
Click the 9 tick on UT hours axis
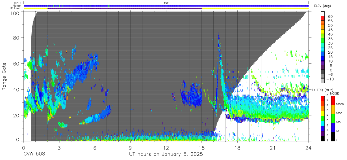(x=131, y=148)
